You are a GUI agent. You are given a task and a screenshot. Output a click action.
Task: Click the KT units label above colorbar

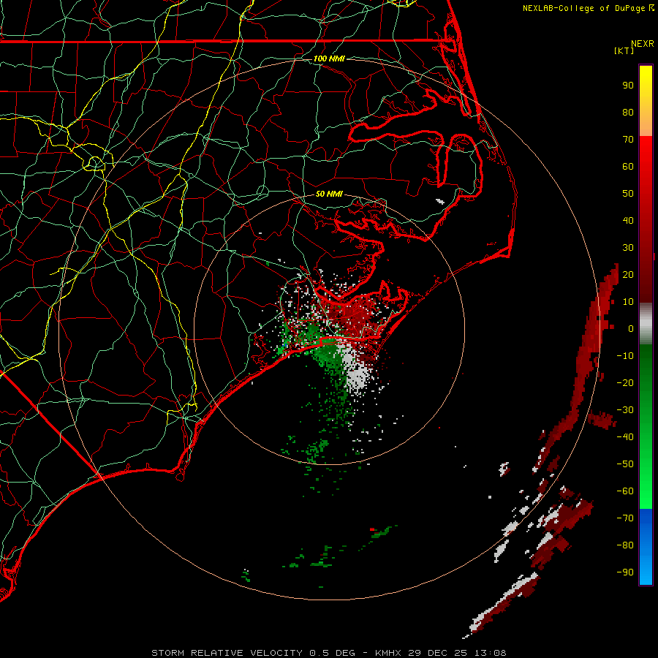point(624,50)
